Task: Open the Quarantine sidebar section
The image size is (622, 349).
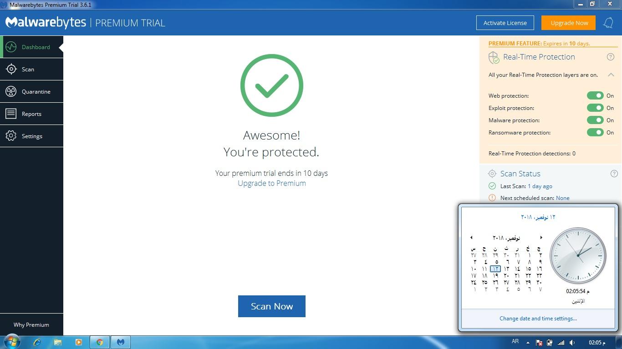Action: [31, 91]
